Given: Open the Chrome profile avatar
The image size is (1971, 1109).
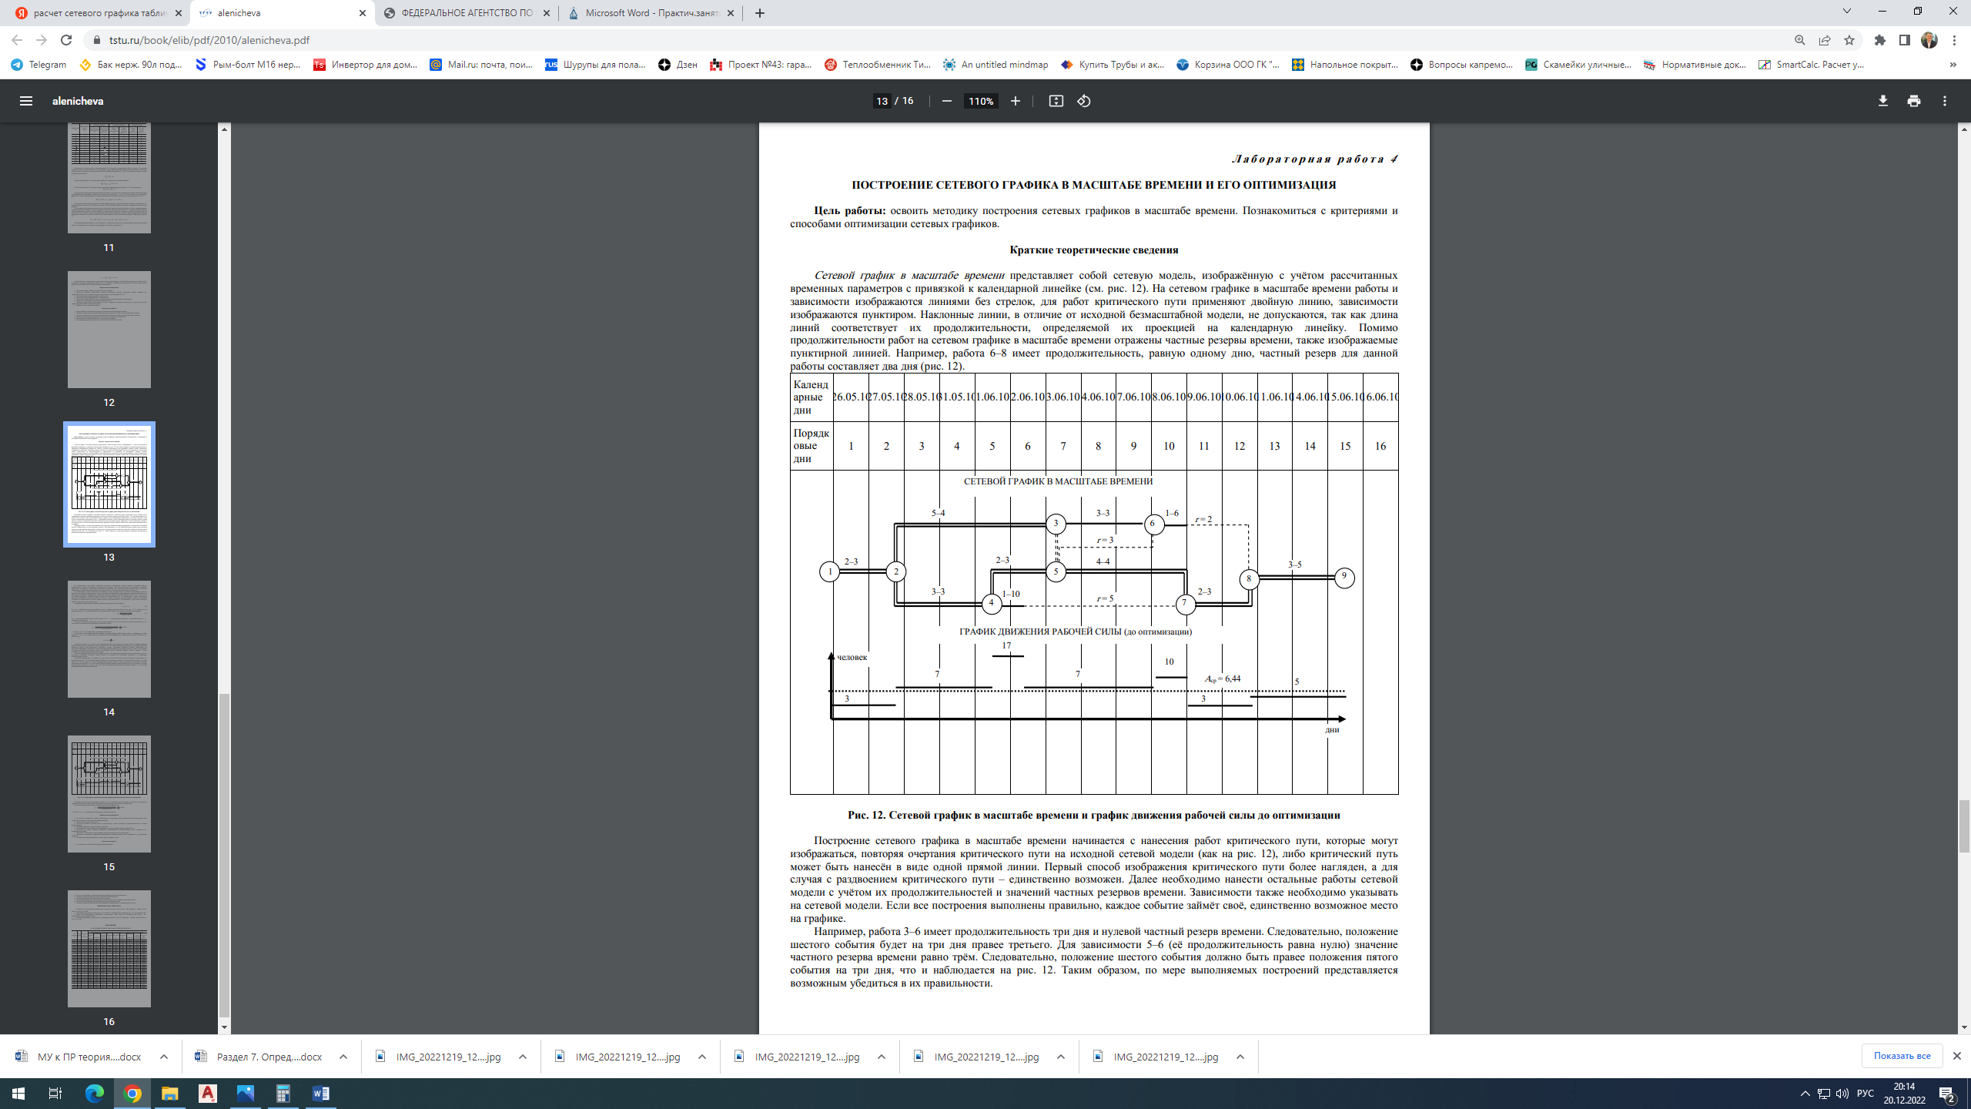Looking at the screenshot, I should (x=1929, y=40).
